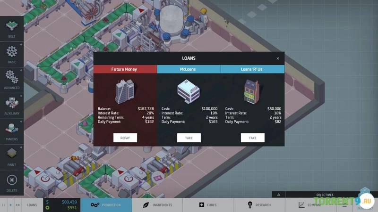Open the Basic machines category
Viewport: 378px width, 212px height.
click(x=11, y=54)
